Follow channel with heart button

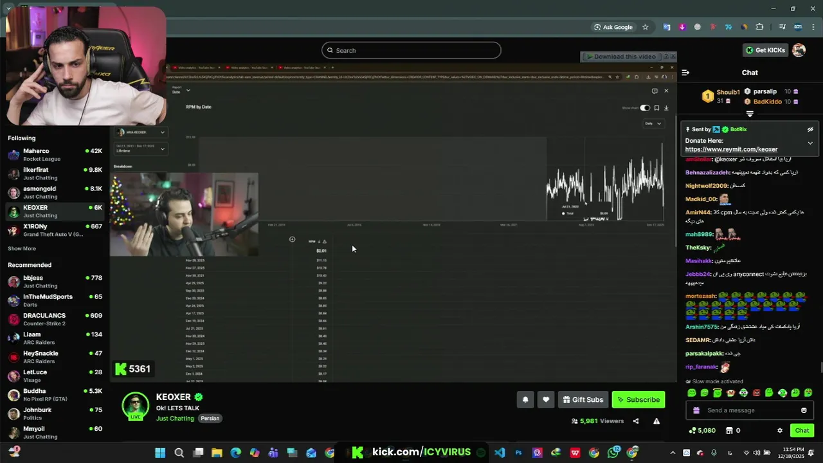coord(546,399)
